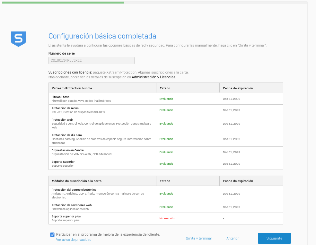Uncheck the customer experience improvement program checkbox
The height and width of the screenshot is (245, 316).
click(x=52, y=235)
